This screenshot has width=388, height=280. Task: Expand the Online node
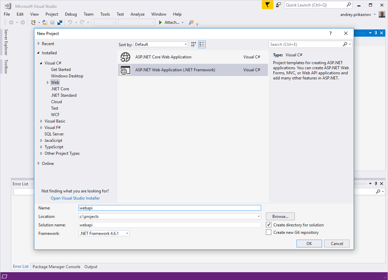click(39, 163)
